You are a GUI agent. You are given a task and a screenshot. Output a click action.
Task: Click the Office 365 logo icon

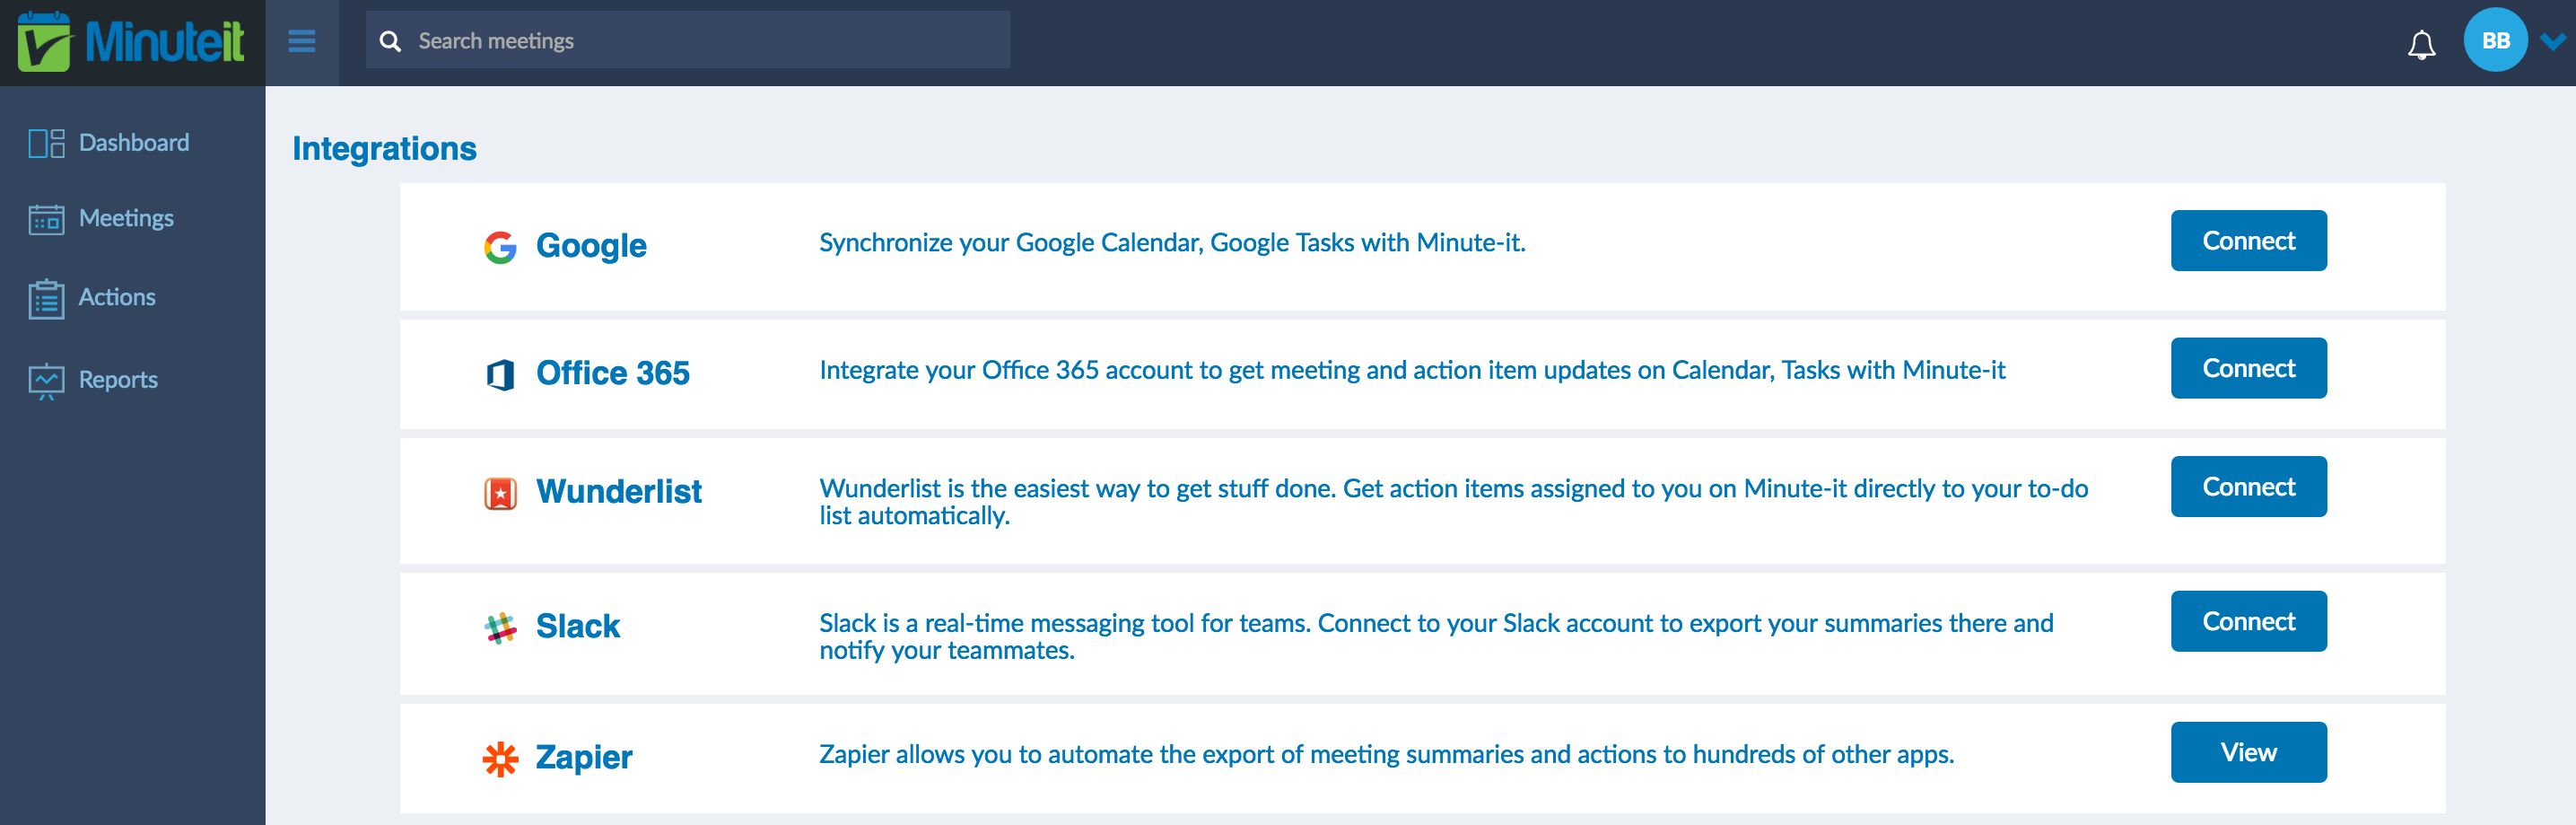coord(500,374)
